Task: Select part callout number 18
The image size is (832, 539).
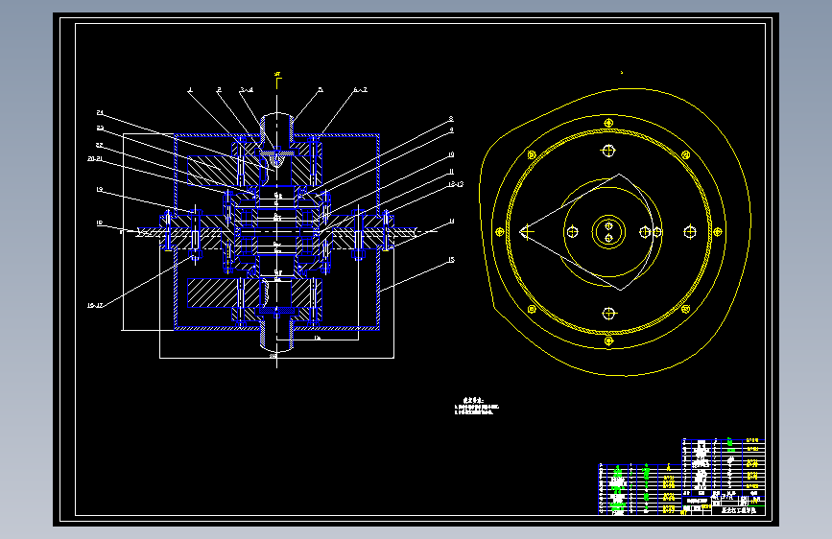Action: 99,223
